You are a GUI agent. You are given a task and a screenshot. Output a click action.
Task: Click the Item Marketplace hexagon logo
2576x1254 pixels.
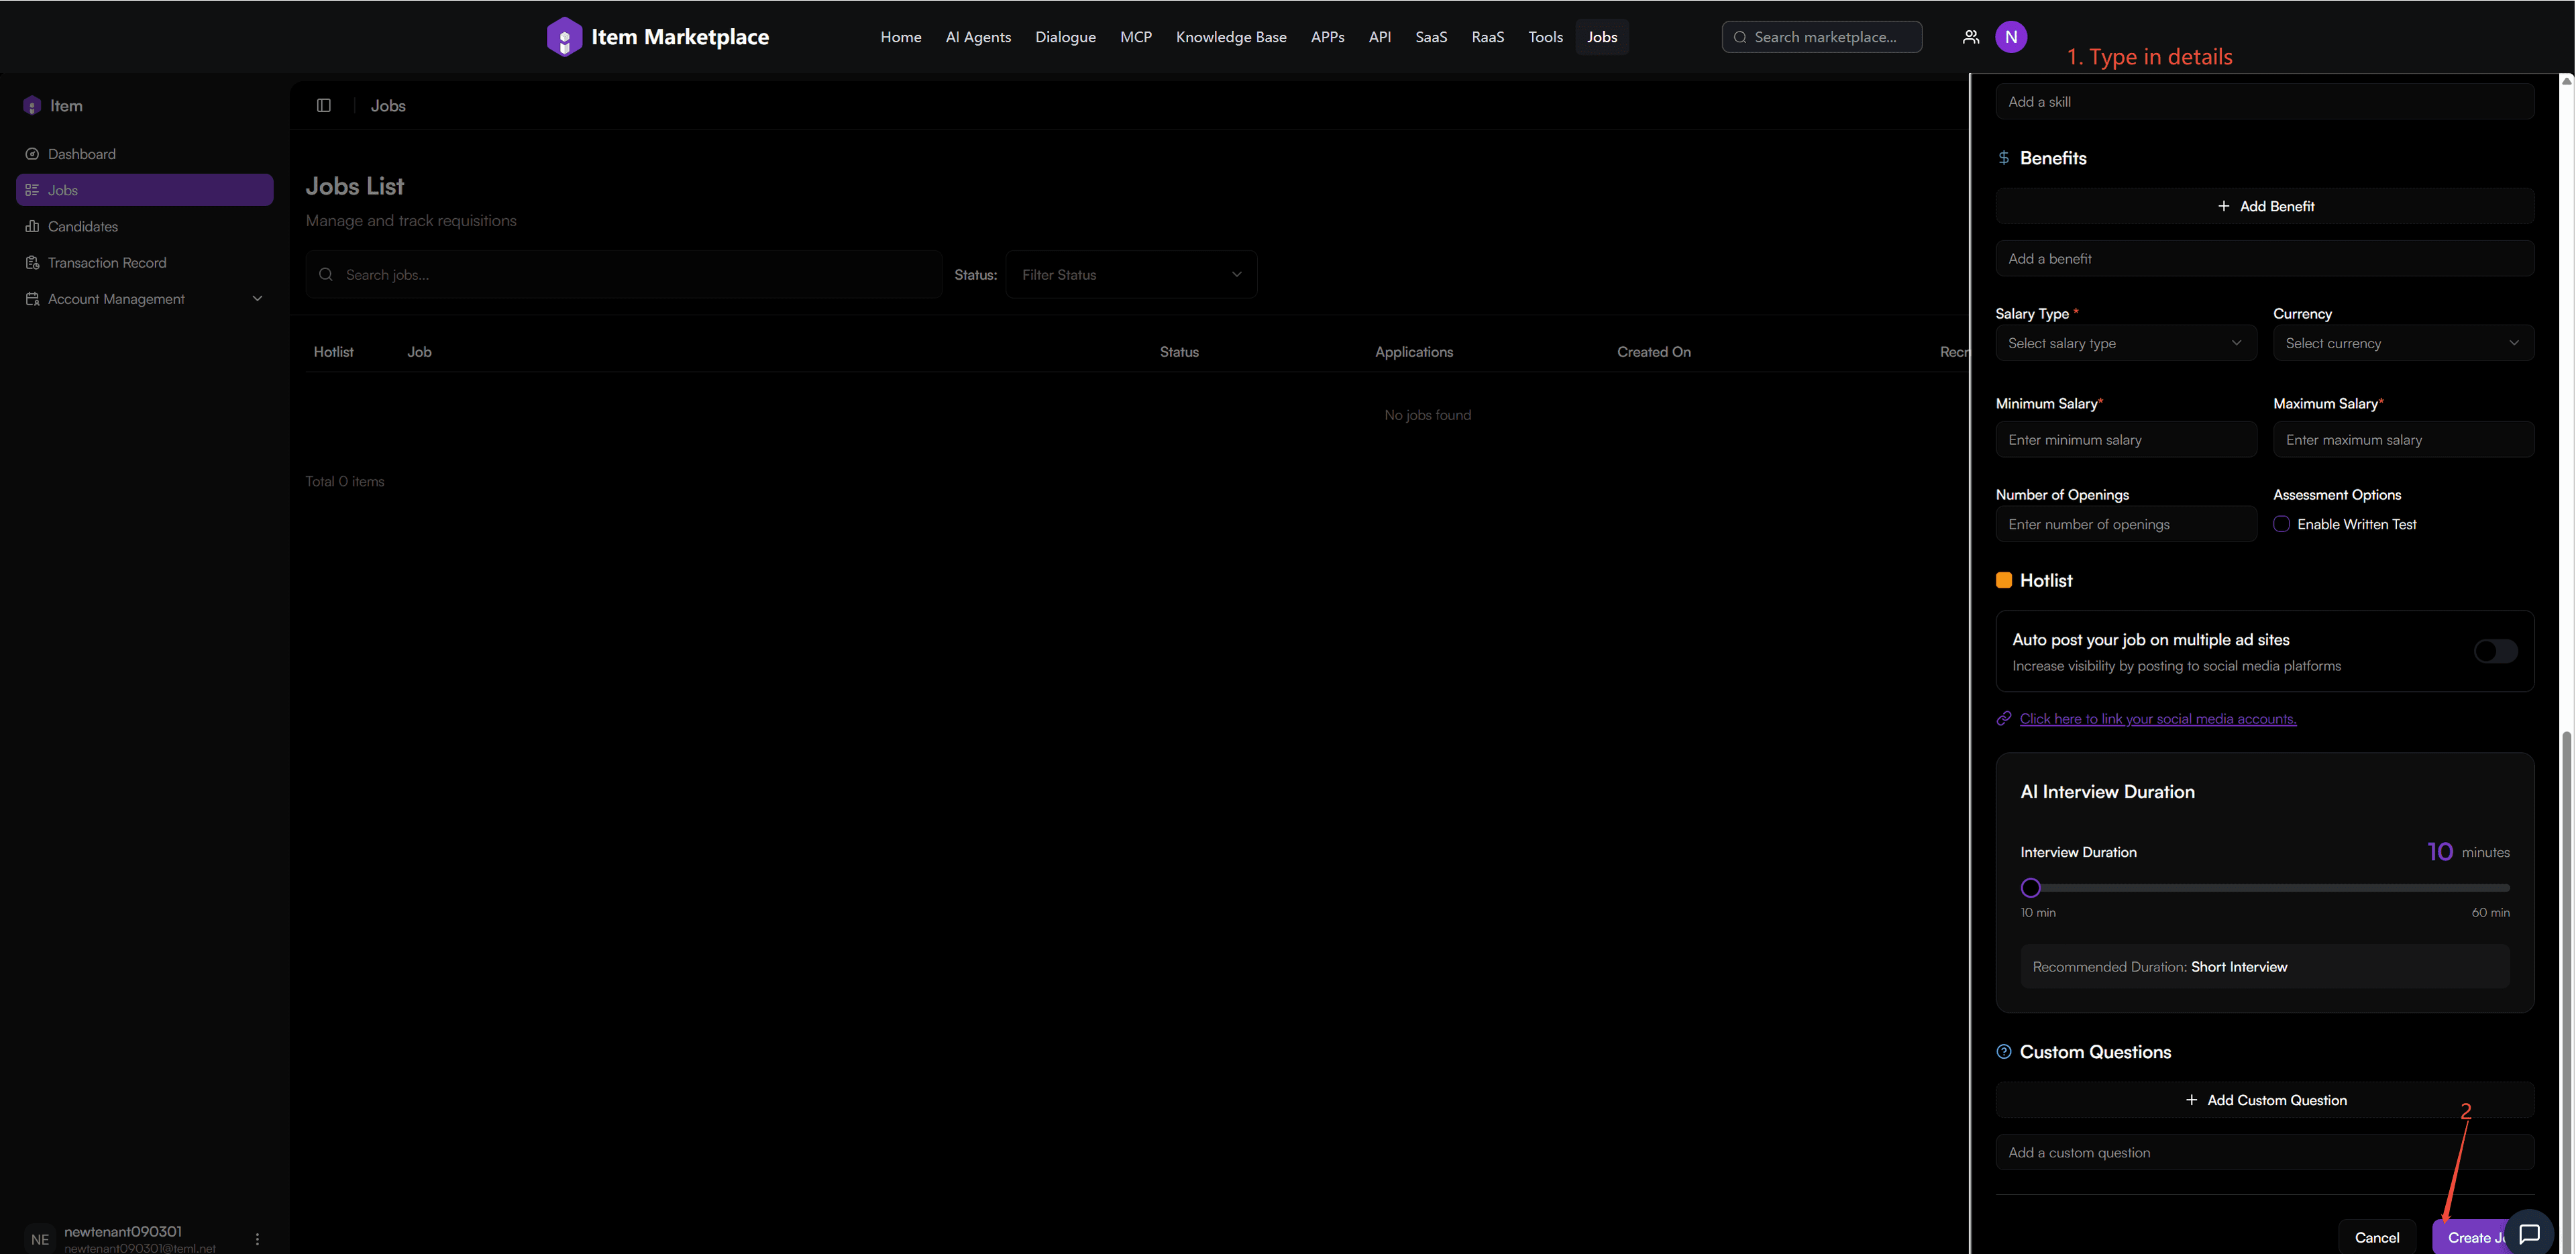click(x=564, y=37)
